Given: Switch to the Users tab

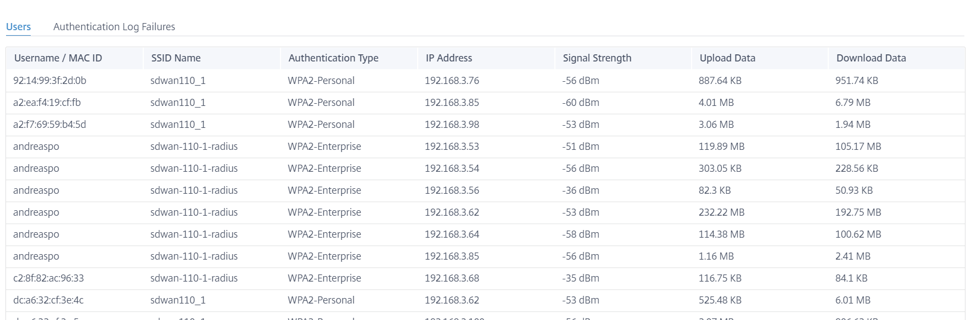Looking at the screenshot, I should click(x=18, y=27).
